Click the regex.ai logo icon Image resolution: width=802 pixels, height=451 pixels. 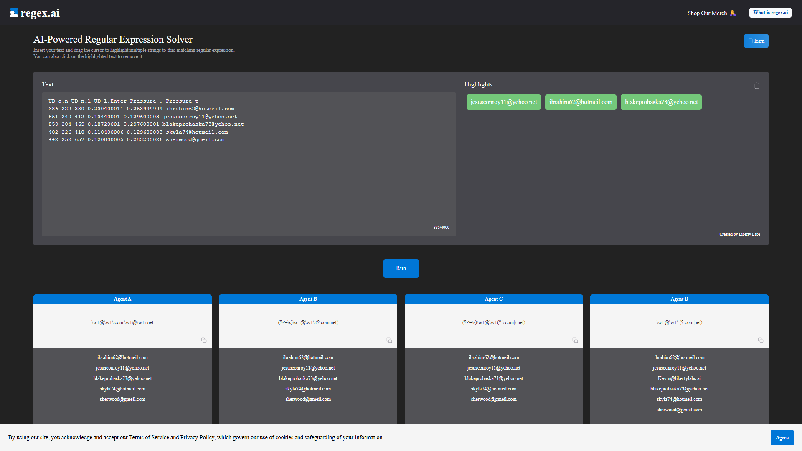point(14,13)
